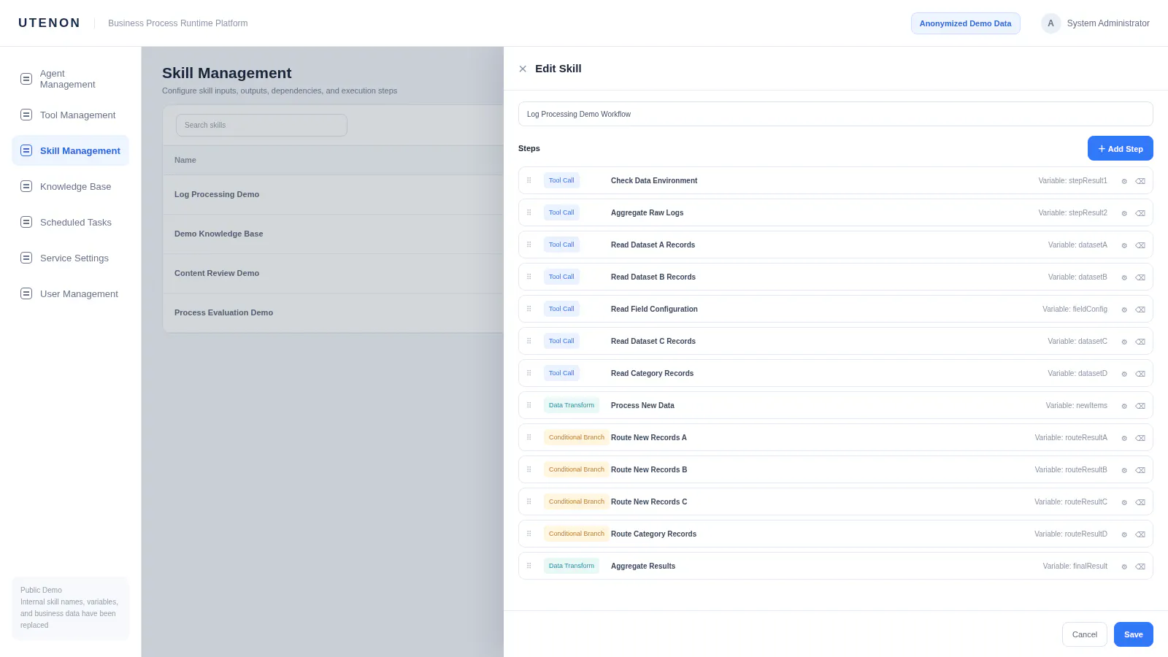Click the Add Step button
The height and width of the screenshot is (657, 1168).
(x=1121, y=148)
